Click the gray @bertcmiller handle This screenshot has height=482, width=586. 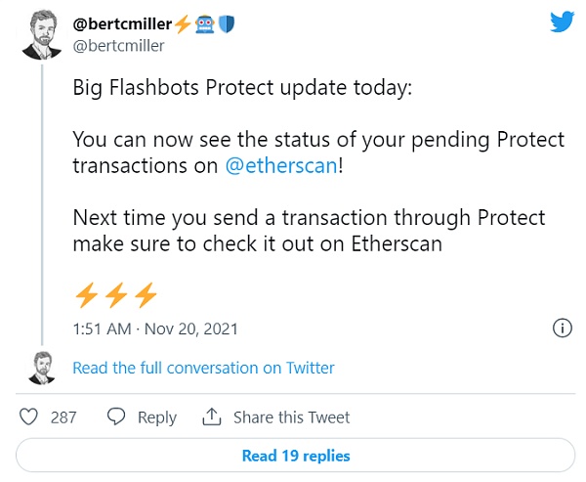pyautogui.click(x=118, y=46)
